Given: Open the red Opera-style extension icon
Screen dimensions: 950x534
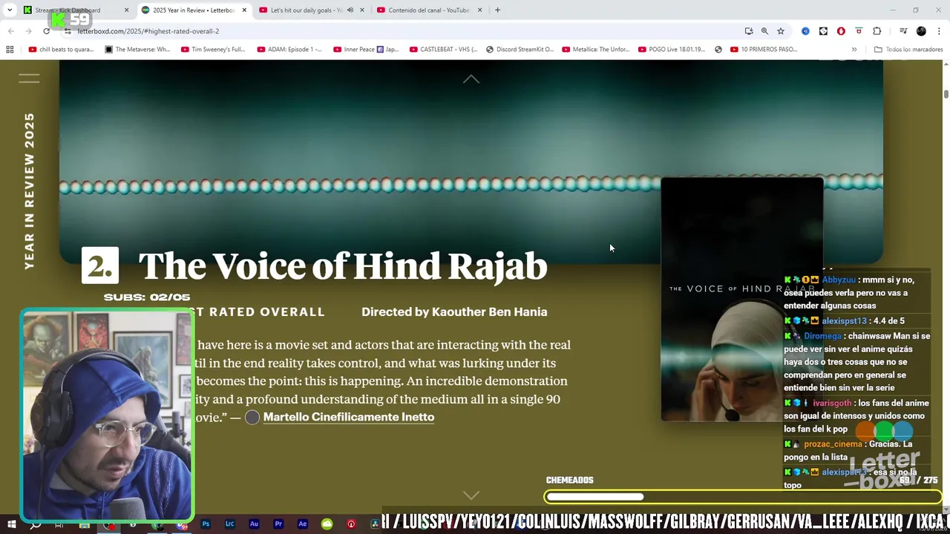Looking at the screenshot, I should click(x=841, y=31).
